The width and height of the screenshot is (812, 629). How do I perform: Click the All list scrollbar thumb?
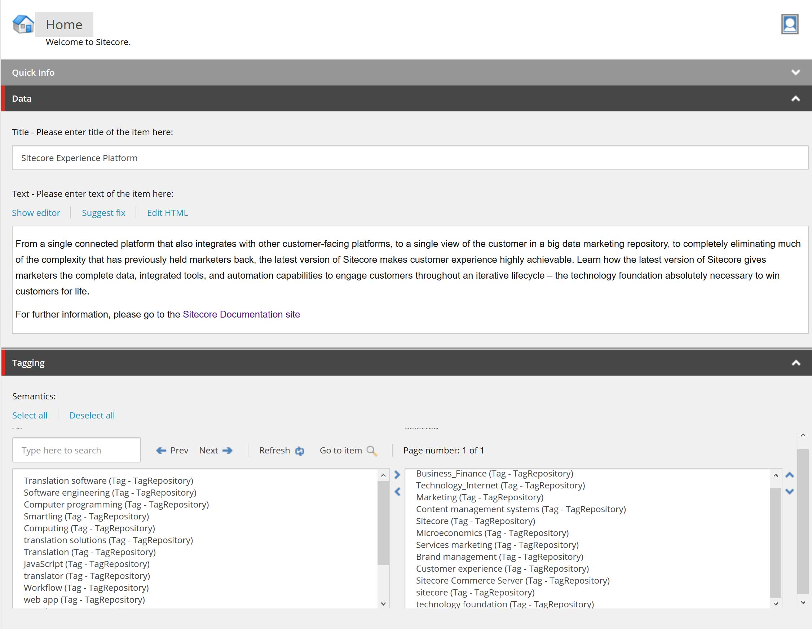(383, 523)
